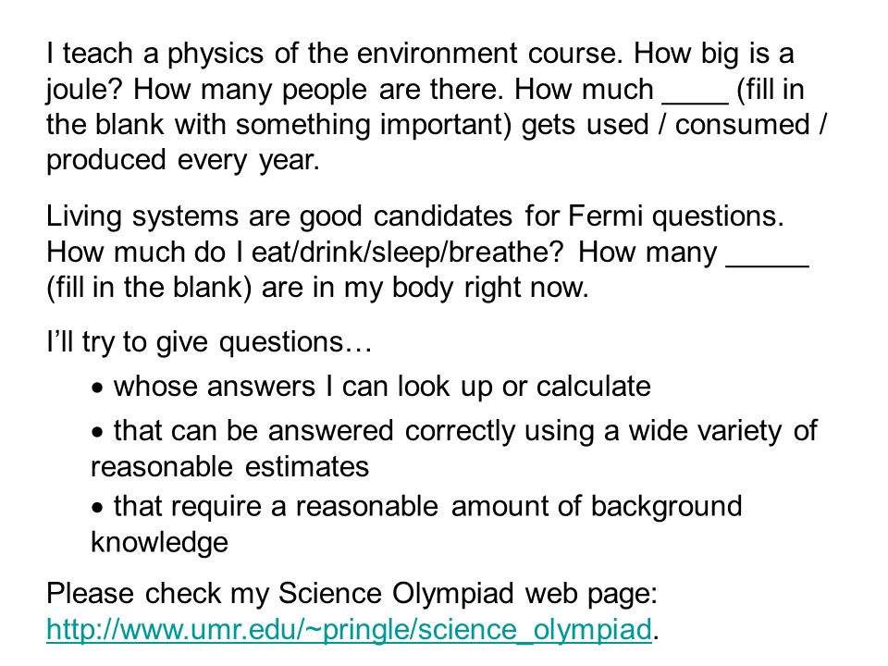Click the words 'Living systems'

(x=142, y=217)
